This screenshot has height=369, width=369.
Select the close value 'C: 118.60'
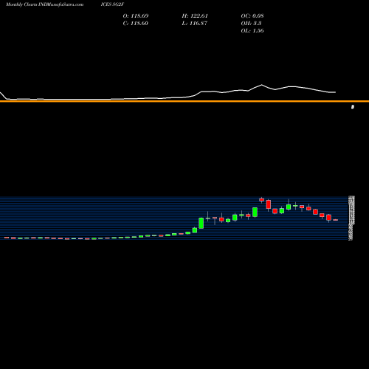click(136, 24)
